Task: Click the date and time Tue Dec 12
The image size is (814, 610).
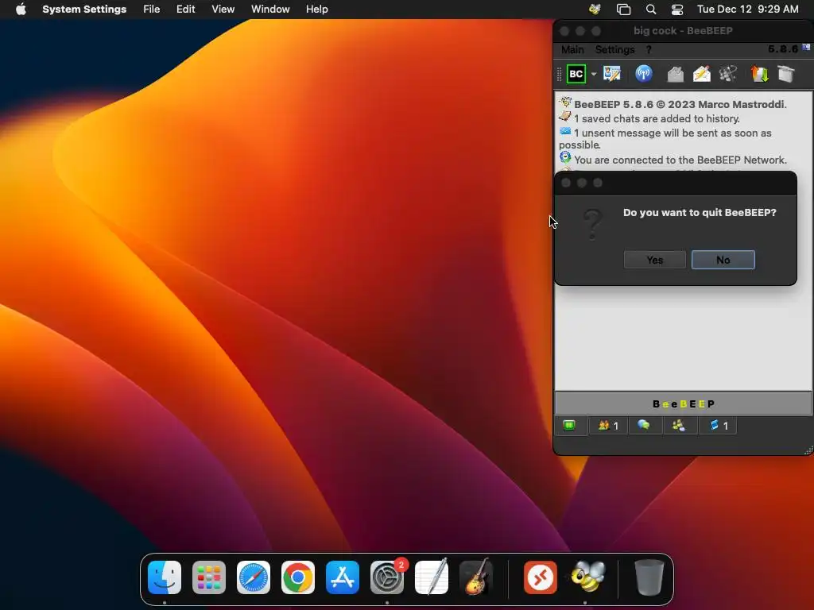Action: pyautogui.click(x=747, y=9)
